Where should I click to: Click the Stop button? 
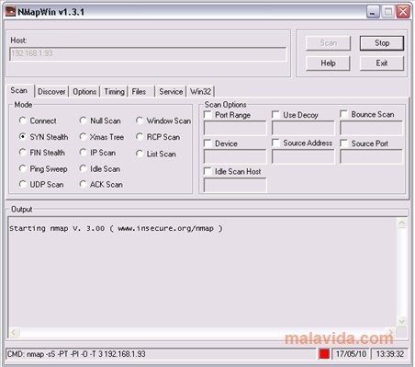[382, 43]
